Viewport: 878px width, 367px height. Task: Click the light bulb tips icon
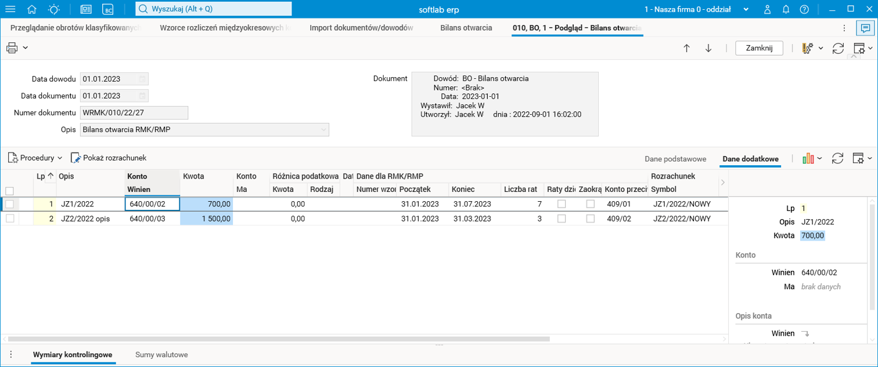tap(53, 9)
